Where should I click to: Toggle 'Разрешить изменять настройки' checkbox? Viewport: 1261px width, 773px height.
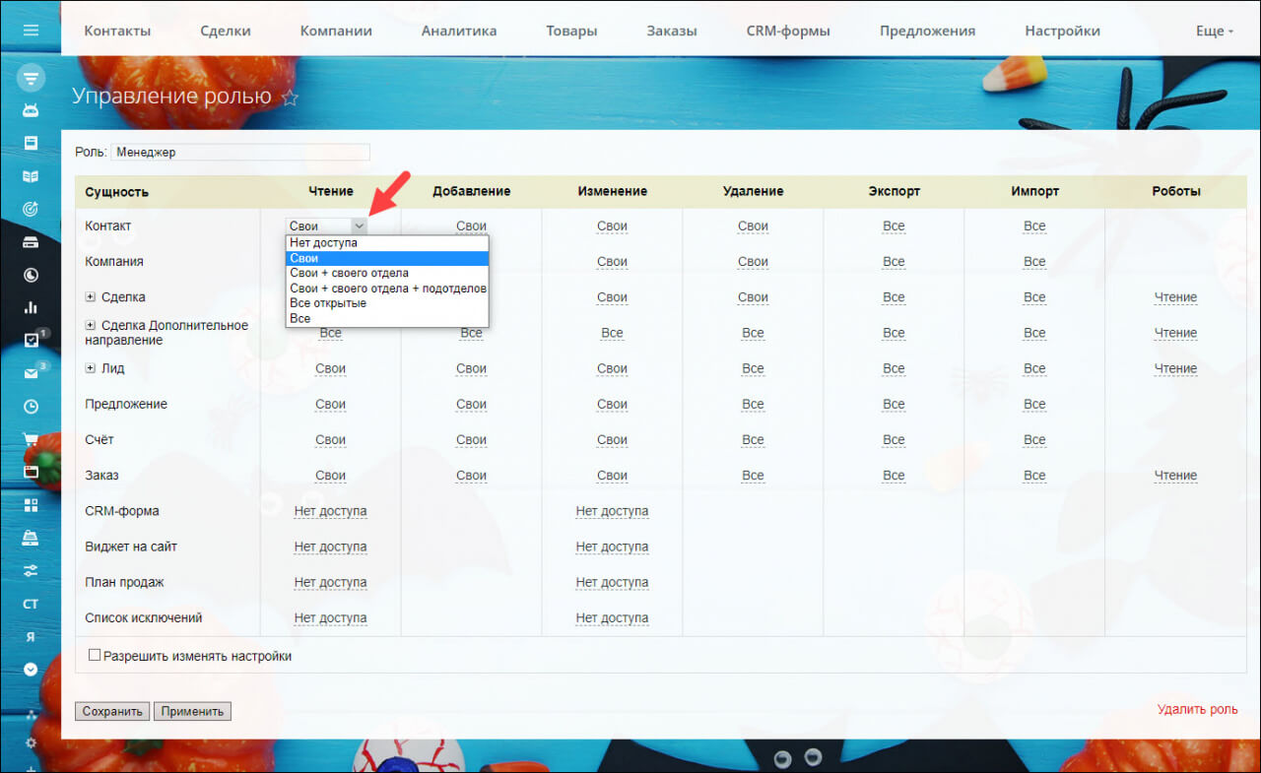95,655
